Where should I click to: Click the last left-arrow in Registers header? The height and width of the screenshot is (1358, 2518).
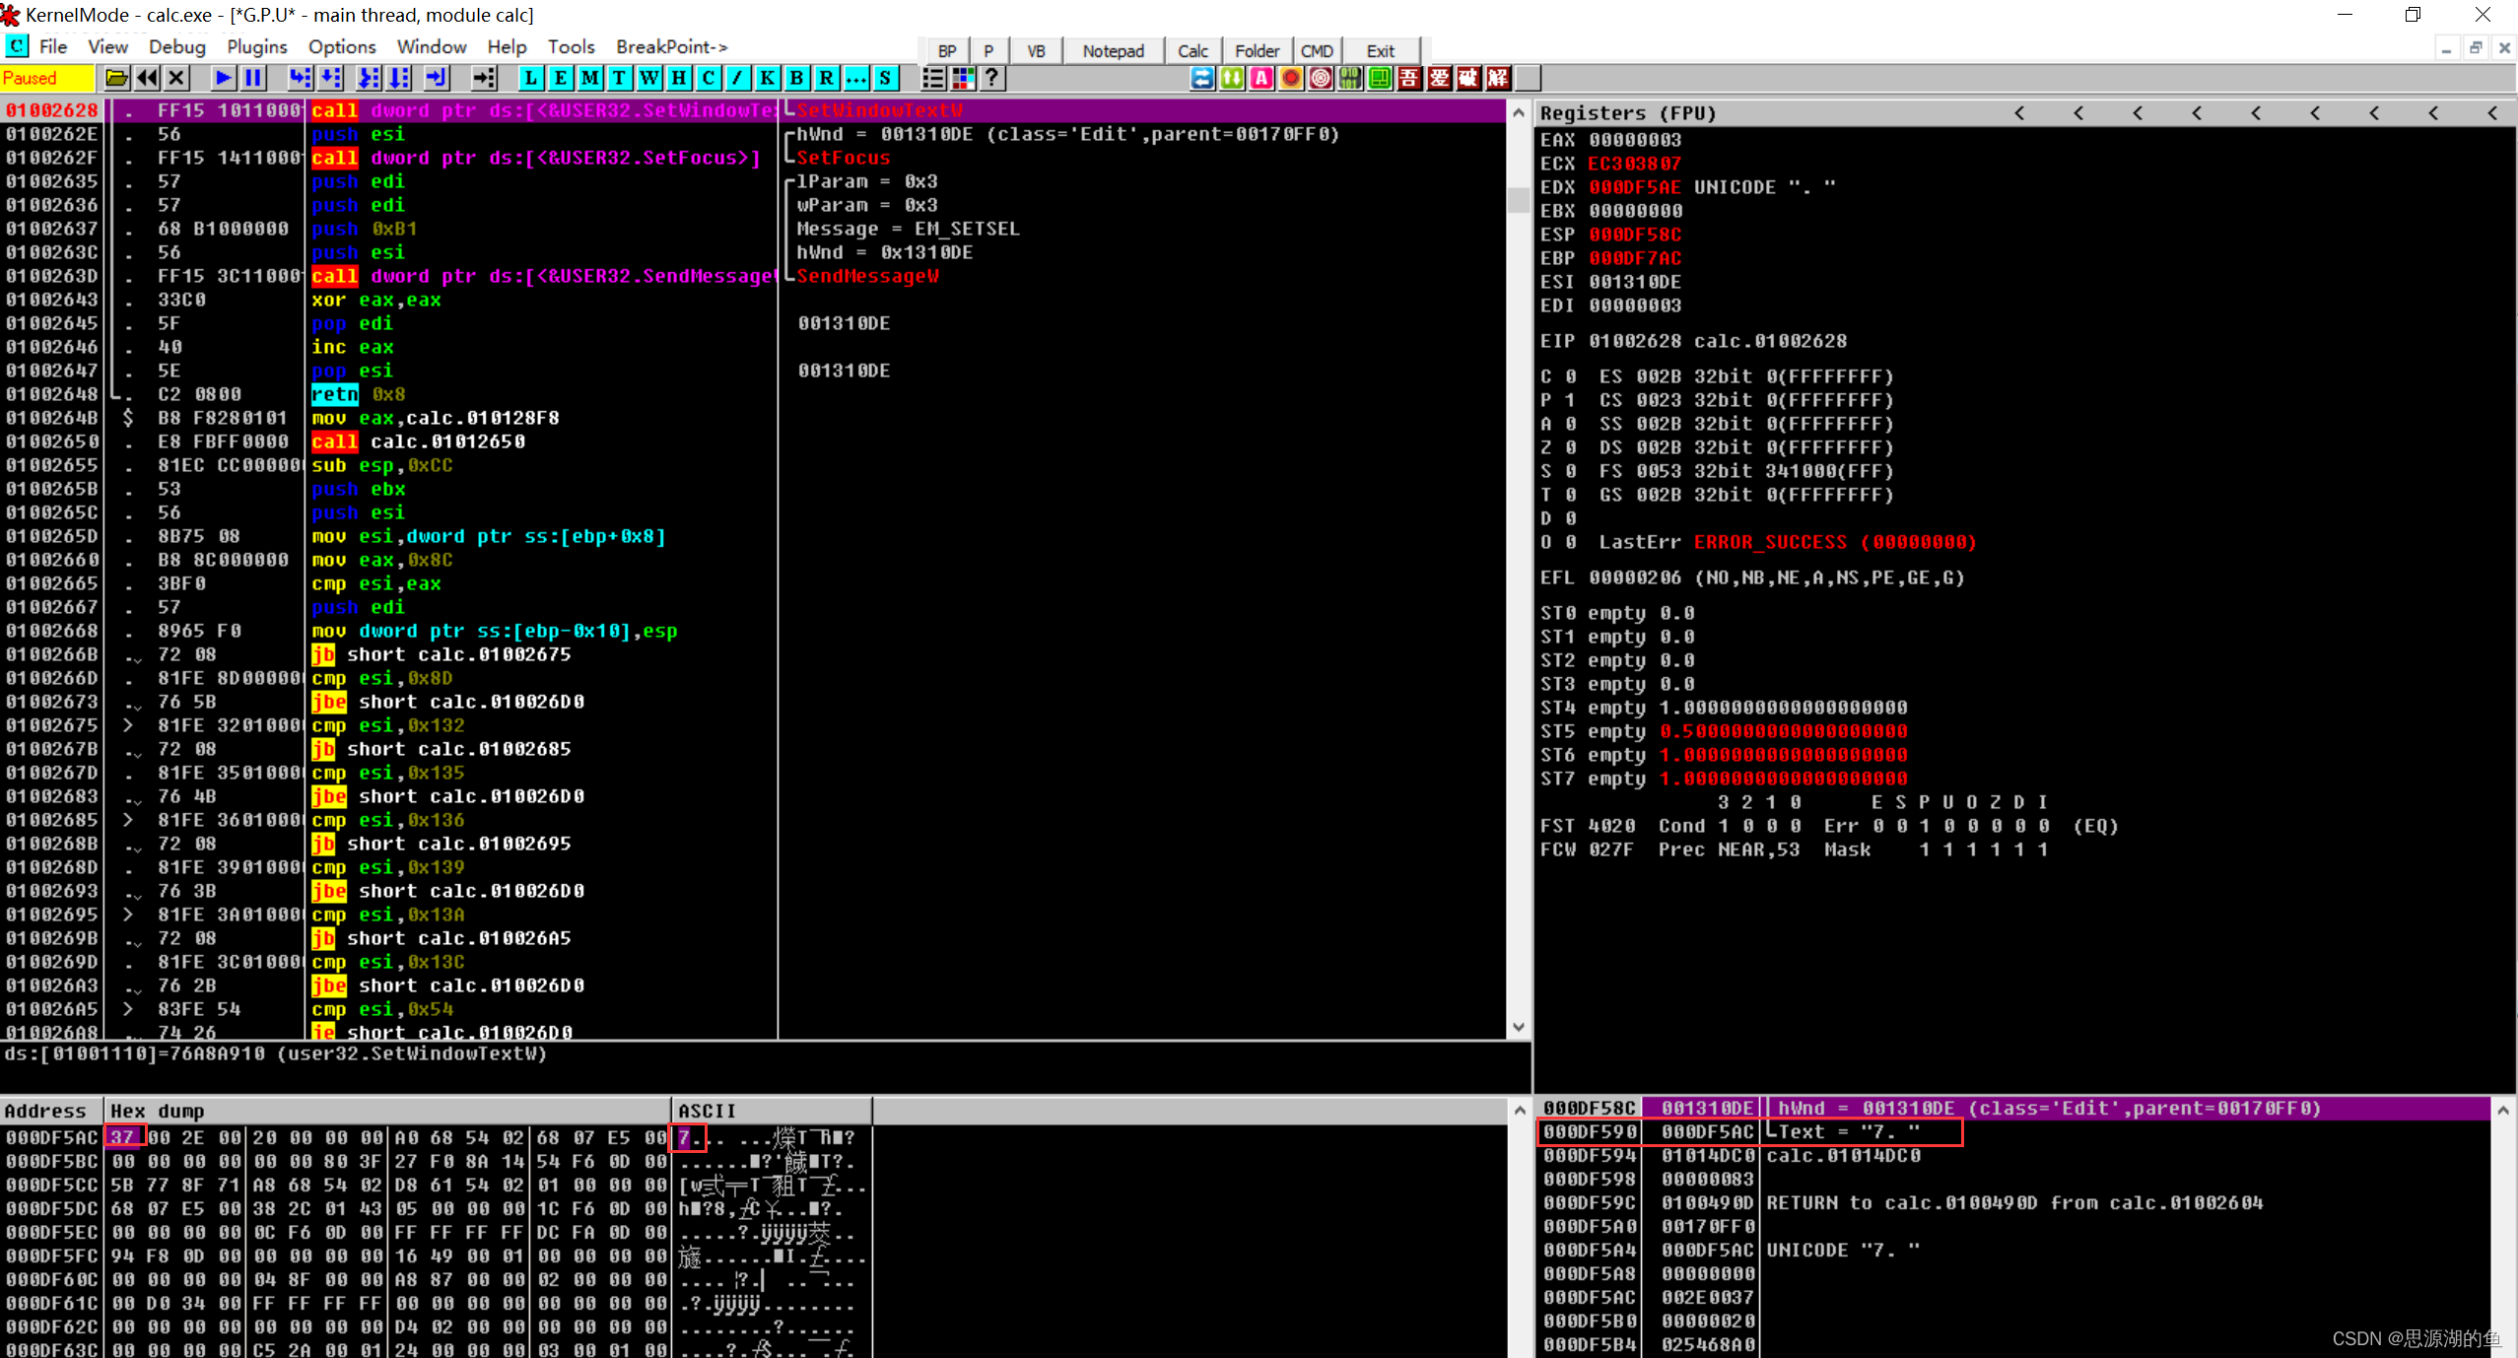pyautogui.click(x=2492, y=112)
